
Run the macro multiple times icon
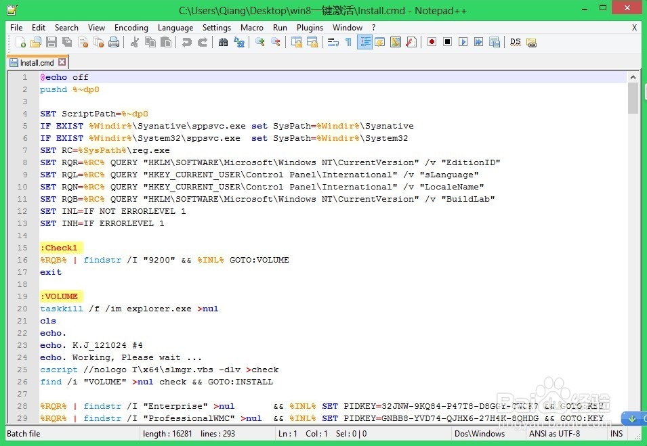(479, 42)
